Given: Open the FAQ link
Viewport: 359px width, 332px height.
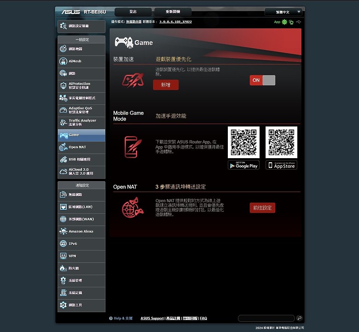Looking at the screenshot, I should pos(203,318).
